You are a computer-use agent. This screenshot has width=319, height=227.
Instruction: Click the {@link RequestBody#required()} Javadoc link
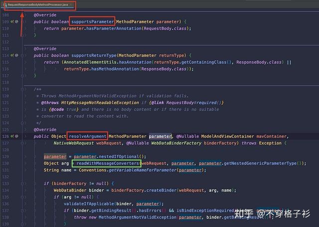point(186,103)
